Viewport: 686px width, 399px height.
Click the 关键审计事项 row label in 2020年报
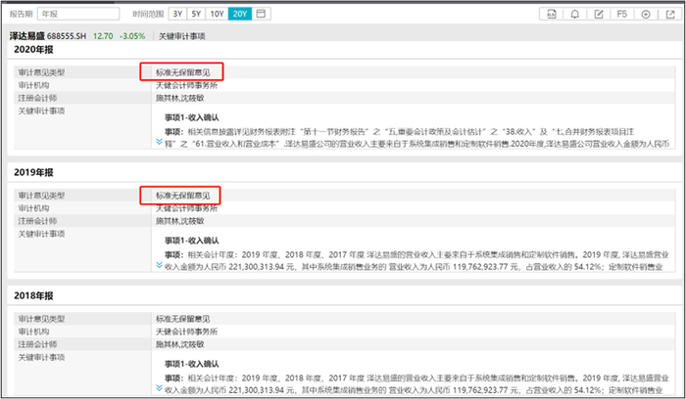(x=41, y=111)
